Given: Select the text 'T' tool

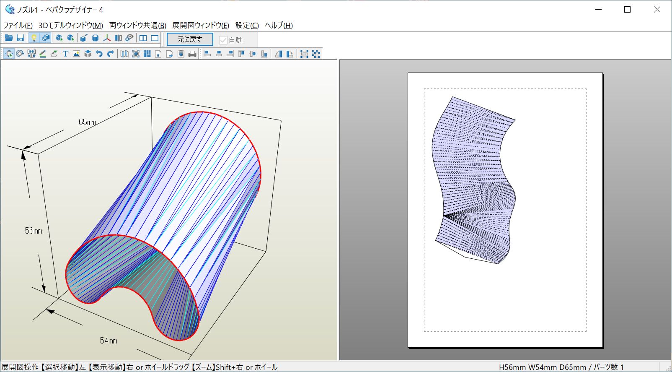Looking at the screenshot, I should tap(65, 54).
